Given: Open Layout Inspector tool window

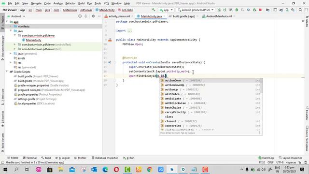Looking at the screenshot, I should (x=290, y=158).
